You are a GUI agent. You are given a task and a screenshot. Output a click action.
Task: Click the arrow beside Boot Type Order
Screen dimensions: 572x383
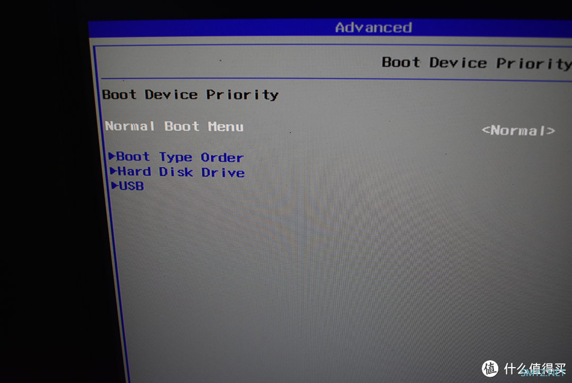[x=112, y=156]
